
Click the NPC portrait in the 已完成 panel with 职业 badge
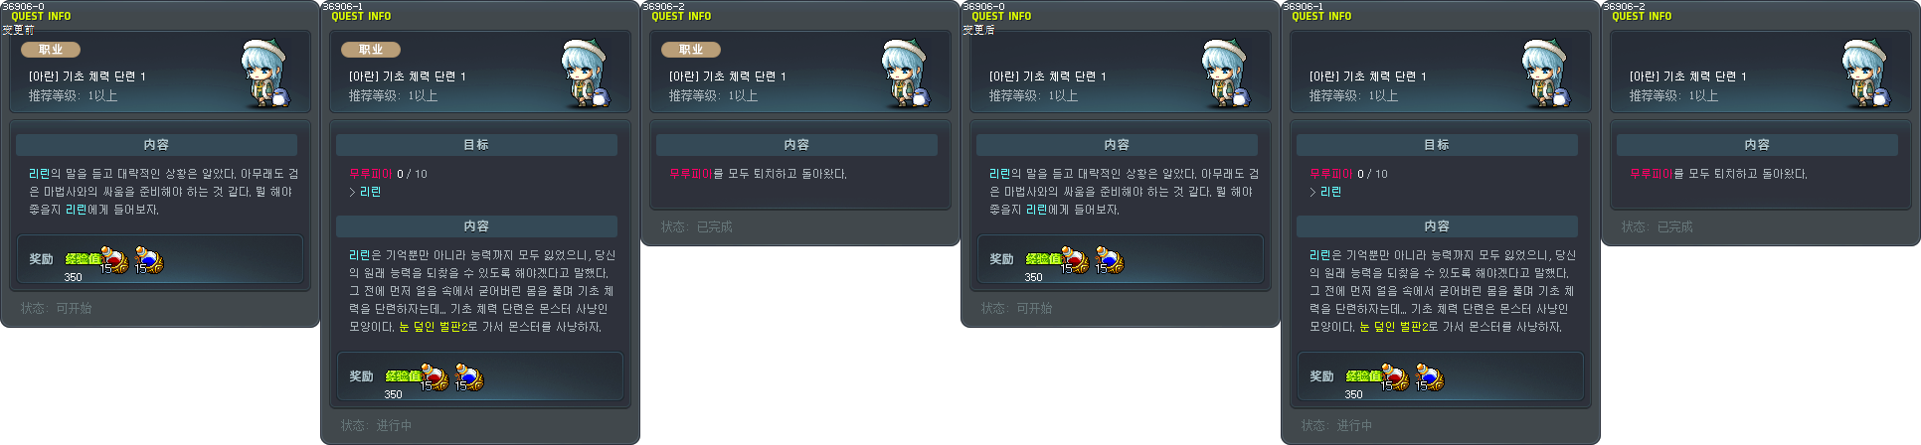(904, 74)
